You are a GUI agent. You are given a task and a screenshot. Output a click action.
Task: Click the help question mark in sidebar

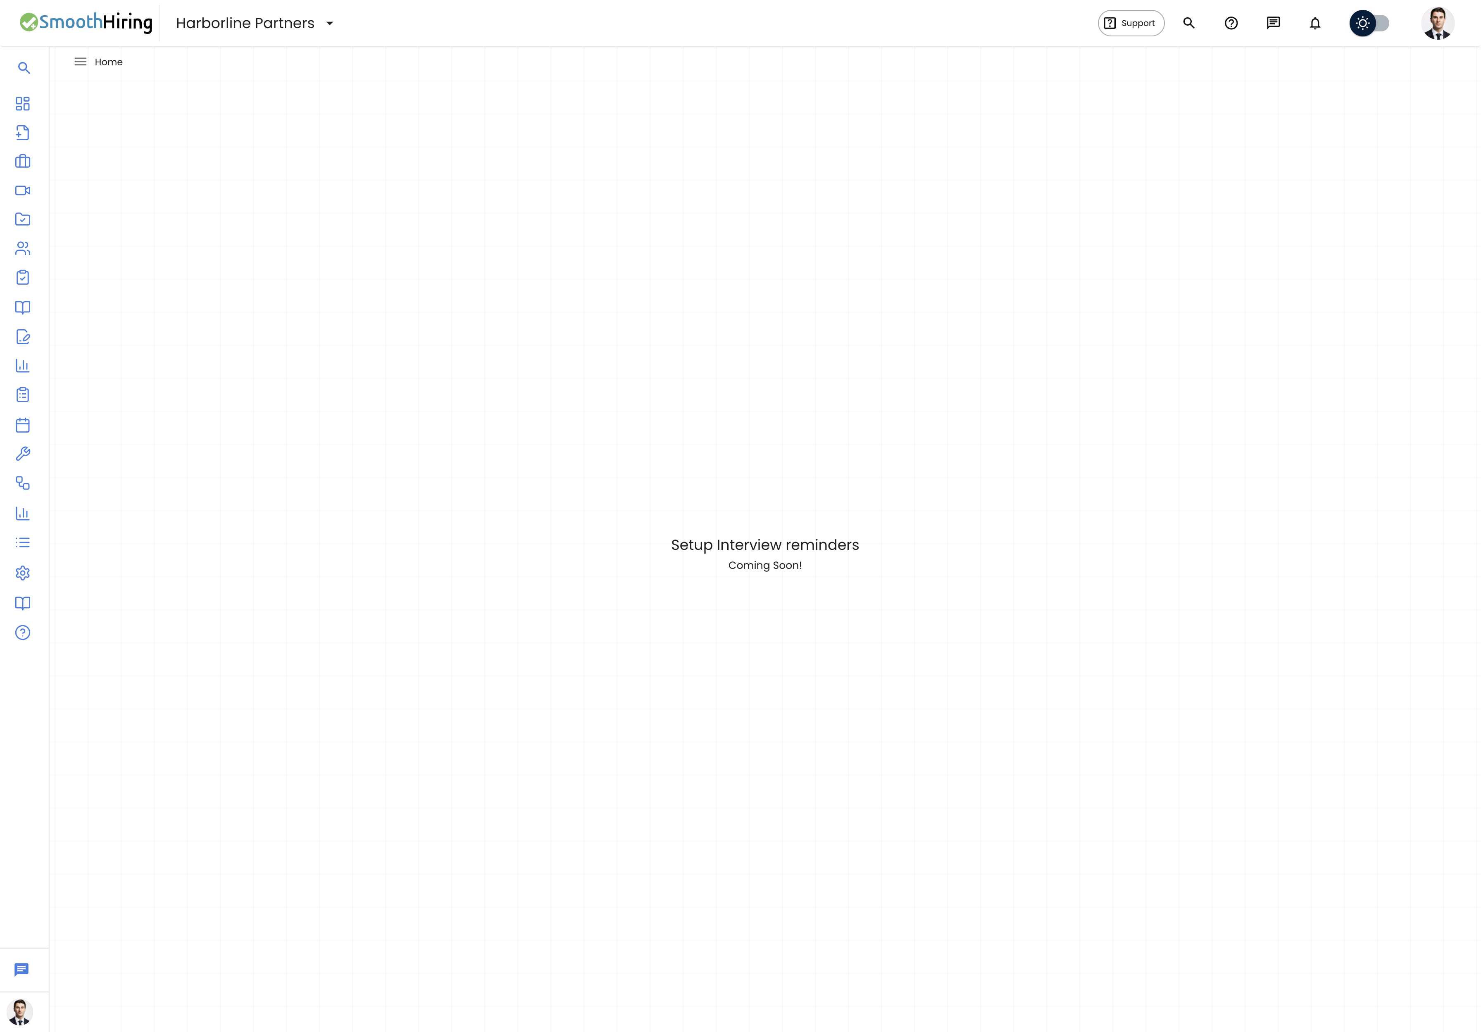[x=23, y=633]
